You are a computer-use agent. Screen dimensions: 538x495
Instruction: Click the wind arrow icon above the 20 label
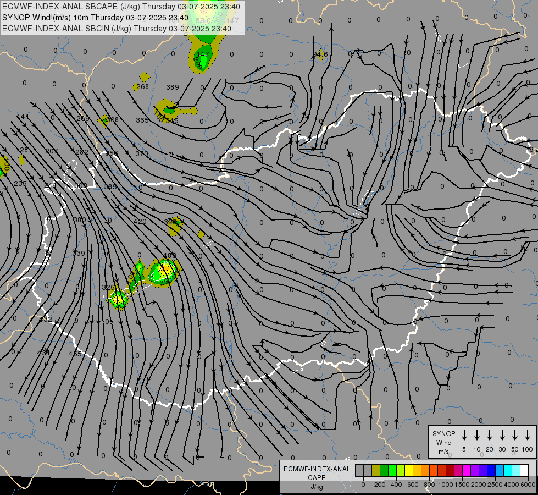(x=489, y=435)
